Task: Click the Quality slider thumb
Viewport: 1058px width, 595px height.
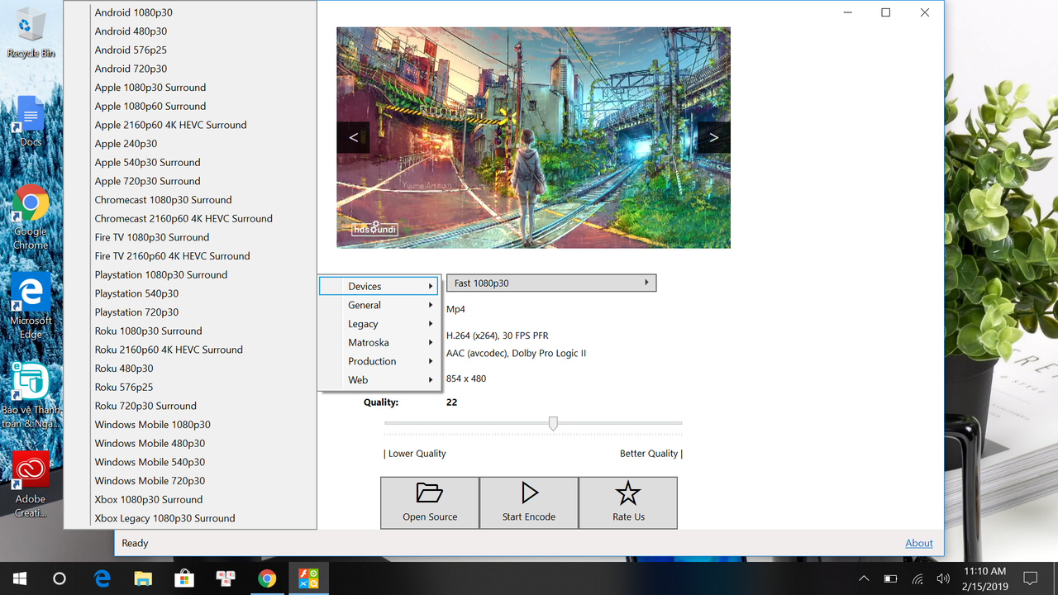Action: click(553, 423)
